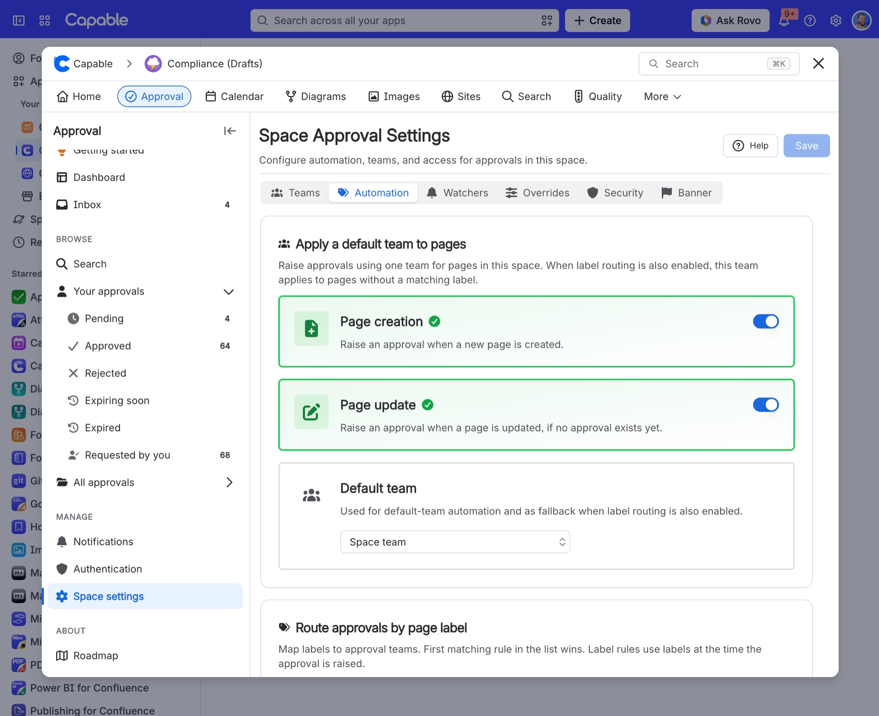Open the Images nav item

coord(394,97)
